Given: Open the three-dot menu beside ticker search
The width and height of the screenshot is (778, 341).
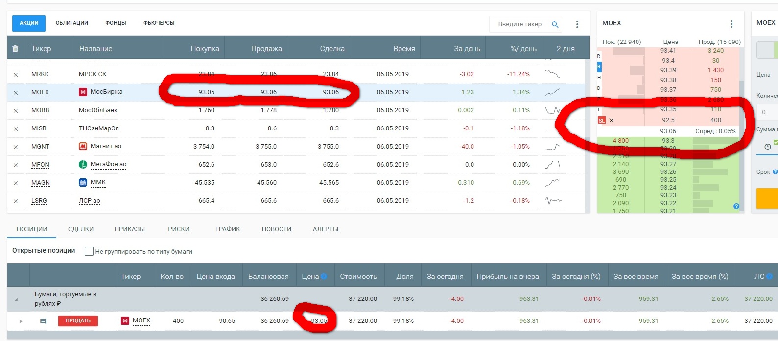Looking at the screenshot, I should point(577,24).
